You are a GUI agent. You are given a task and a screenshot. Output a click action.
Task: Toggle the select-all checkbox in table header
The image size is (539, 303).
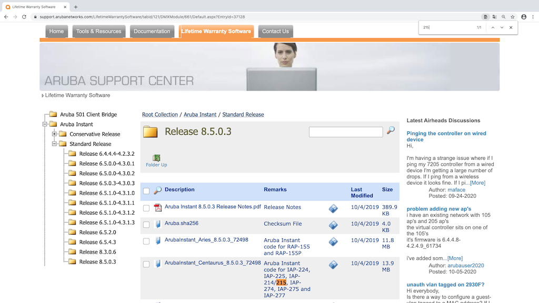click(x=146, y=191)
